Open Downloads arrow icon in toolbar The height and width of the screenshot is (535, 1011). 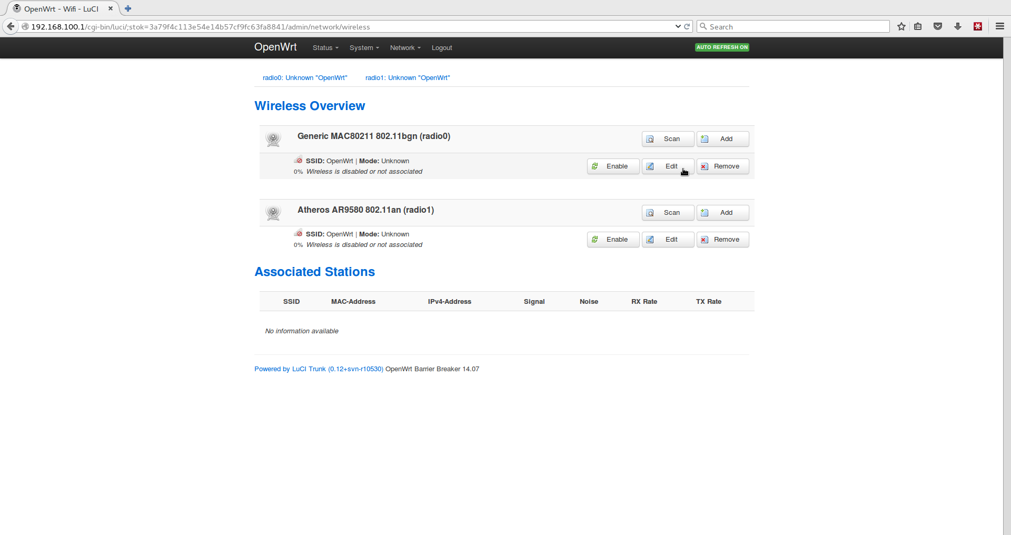click(x=958, y=26)
